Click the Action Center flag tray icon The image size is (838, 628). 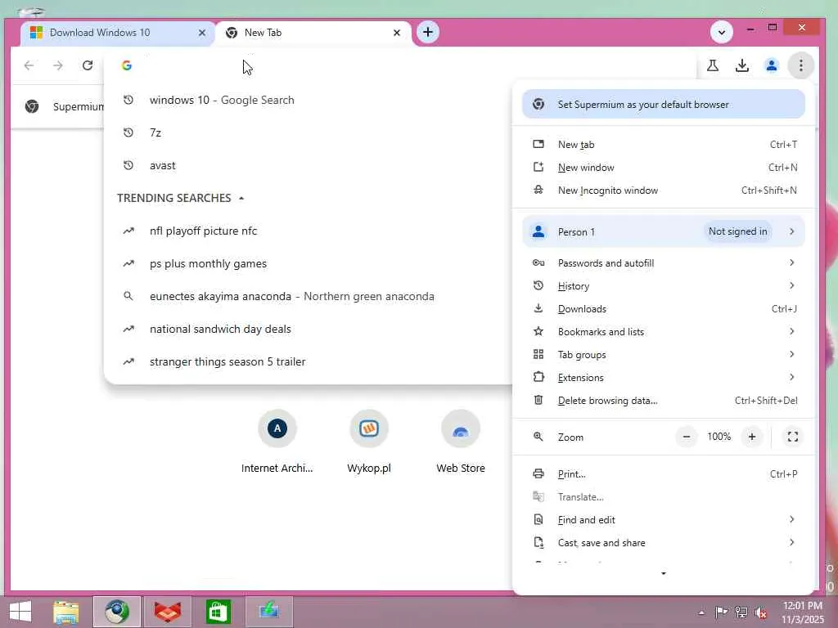(x=721, y=612)
